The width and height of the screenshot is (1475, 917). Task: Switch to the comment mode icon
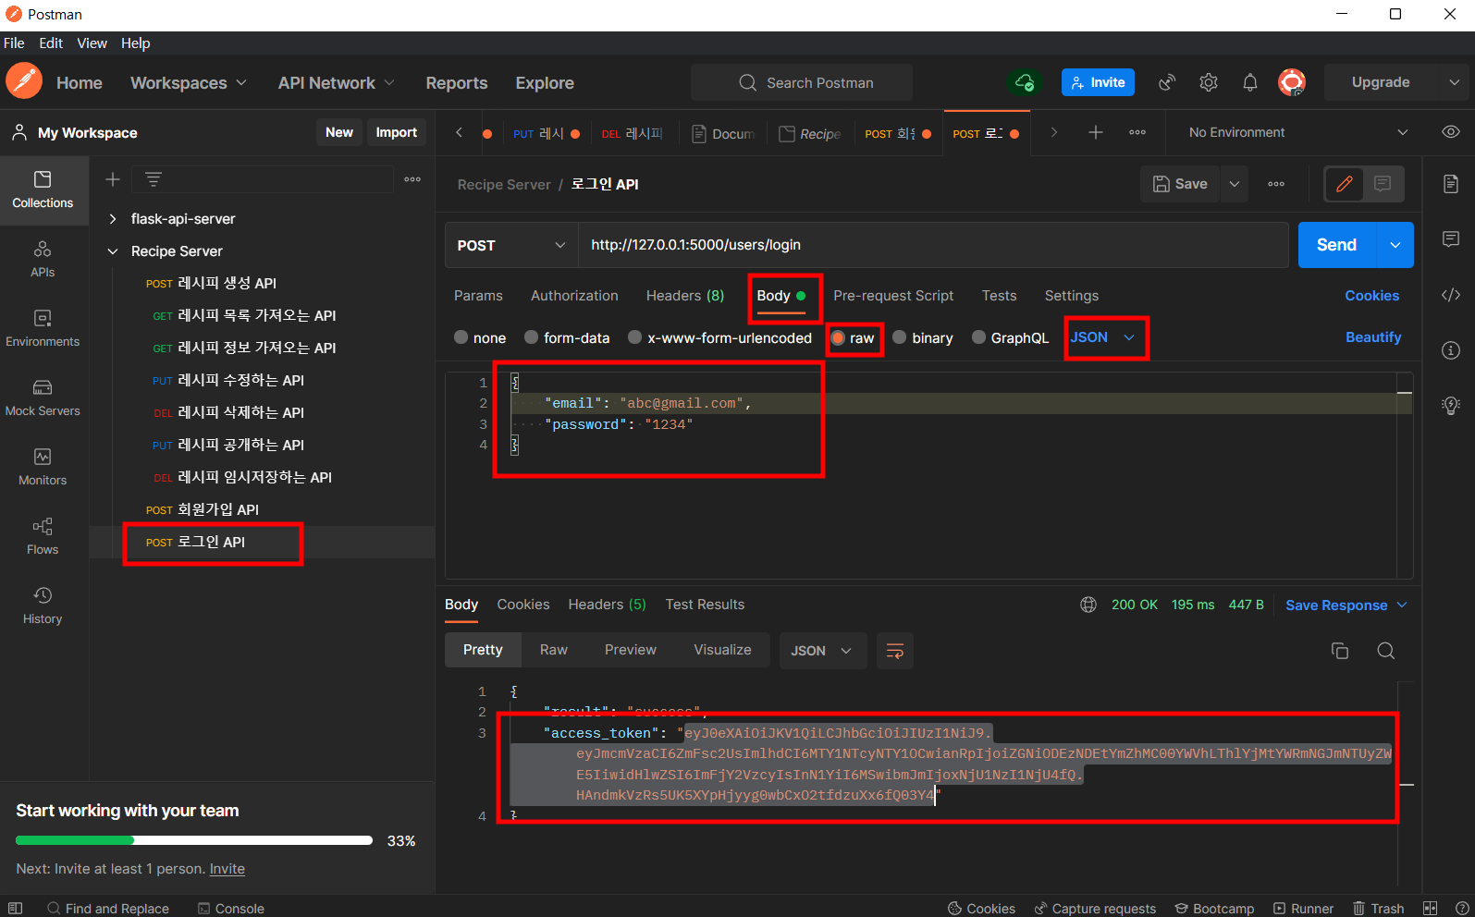coord(1383,184)
